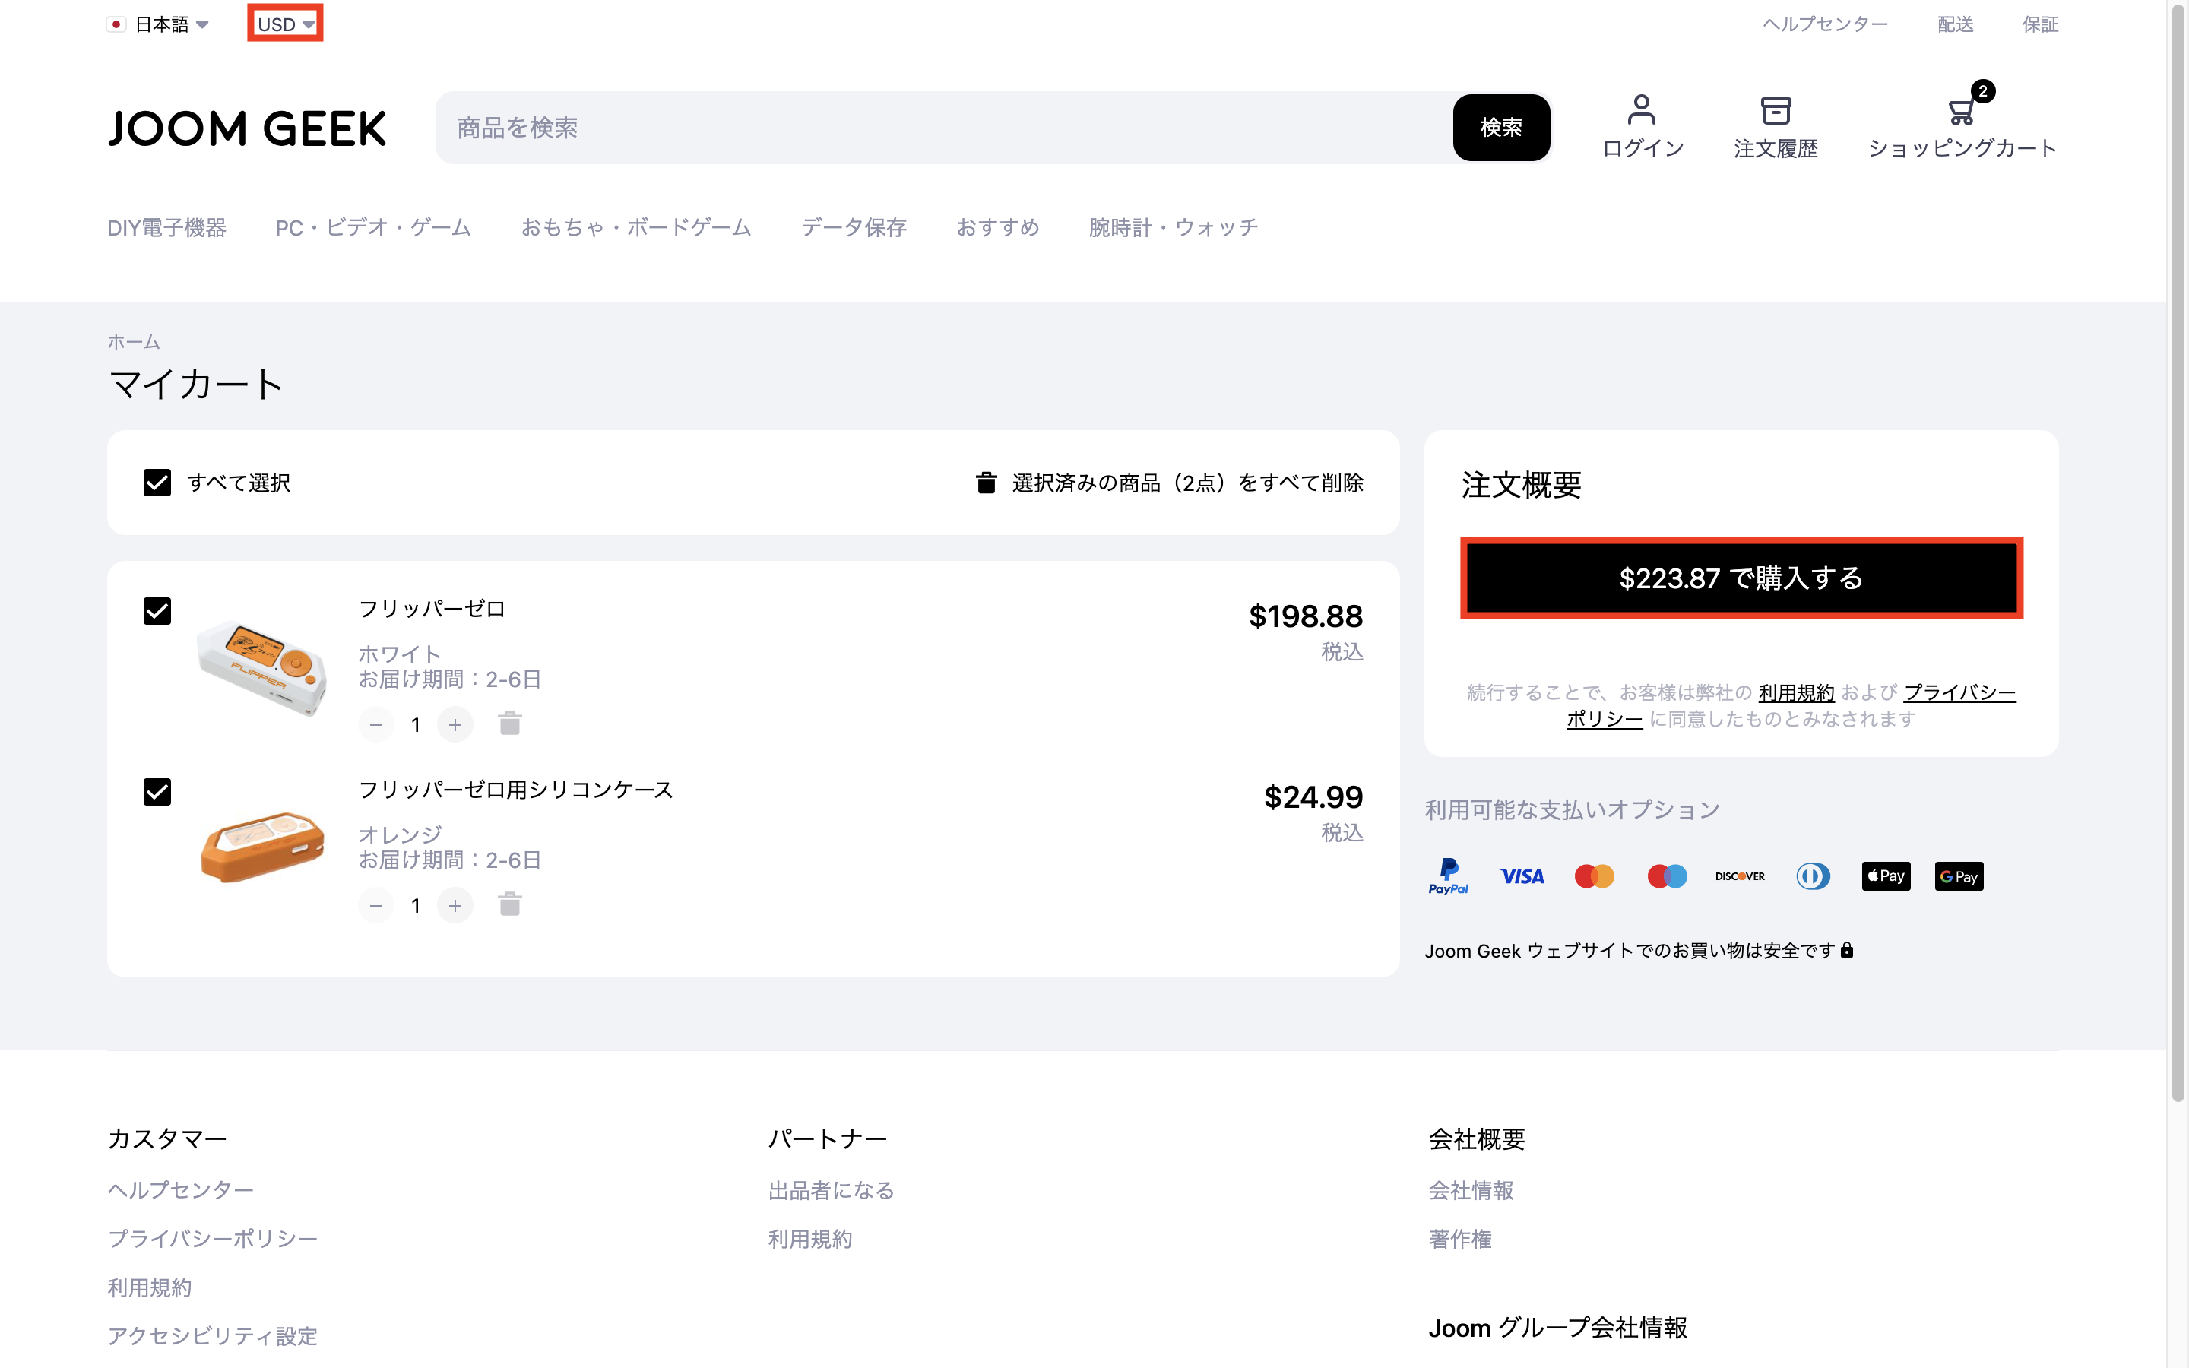Open the USD currency dropdown

[x=284, y=24]
